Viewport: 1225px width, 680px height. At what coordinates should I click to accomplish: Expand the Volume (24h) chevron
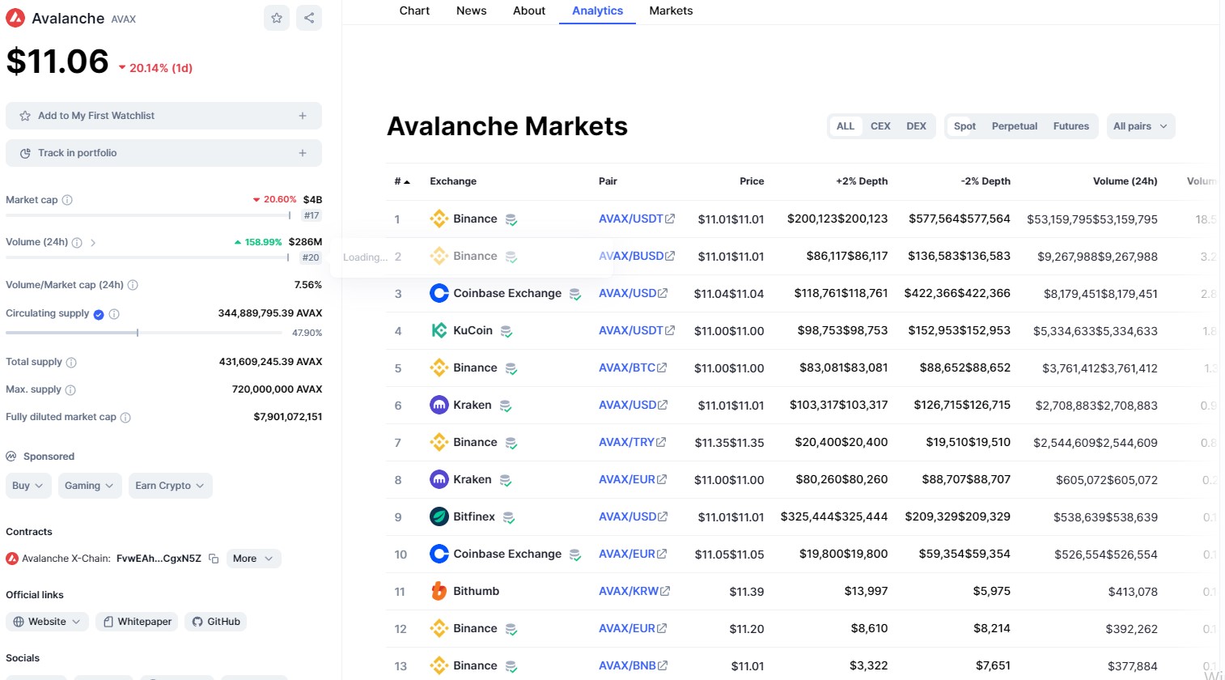(93, 243)
